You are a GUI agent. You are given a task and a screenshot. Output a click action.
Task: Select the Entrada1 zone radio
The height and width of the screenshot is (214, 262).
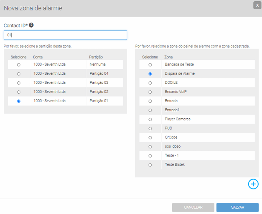point(150,110)
